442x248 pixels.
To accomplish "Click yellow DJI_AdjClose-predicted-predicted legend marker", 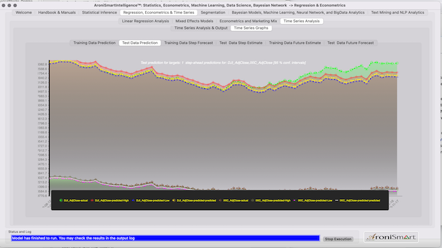I will pos(173,200).
